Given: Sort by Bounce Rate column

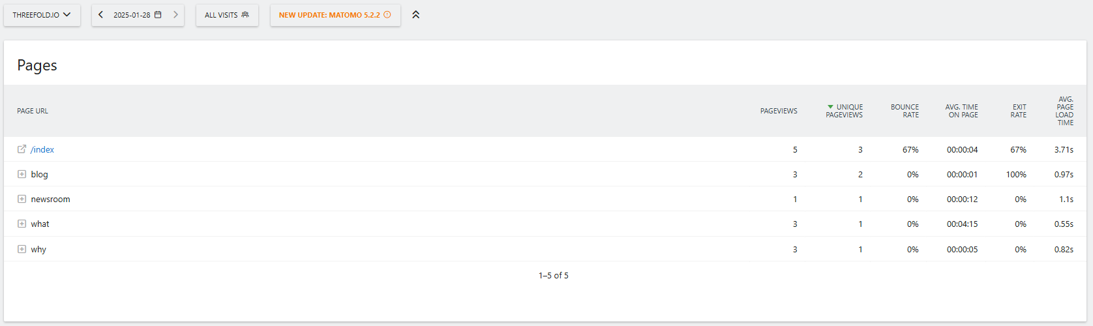Looking at the screenshot, I should 905,111.
